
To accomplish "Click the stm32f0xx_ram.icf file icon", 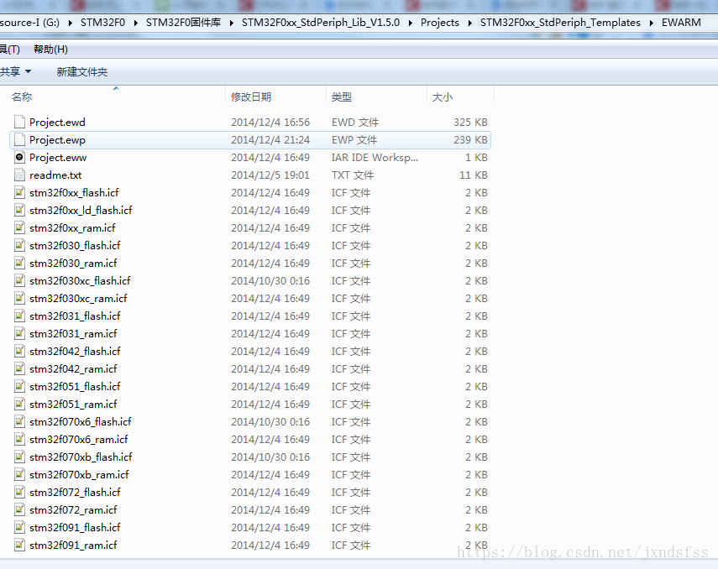I will (x=19, y=227).
